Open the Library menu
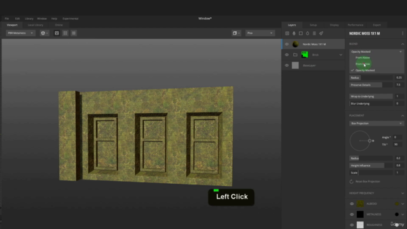 (x=29, y=18)
